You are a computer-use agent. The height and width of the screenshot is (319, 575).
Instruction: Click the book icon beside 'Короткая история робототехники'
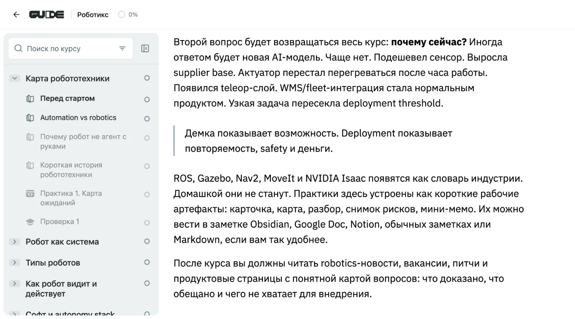tap(30, 165)
